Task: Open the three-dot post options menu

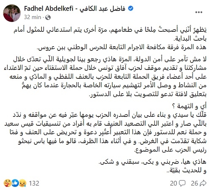Action: (199, 12)
